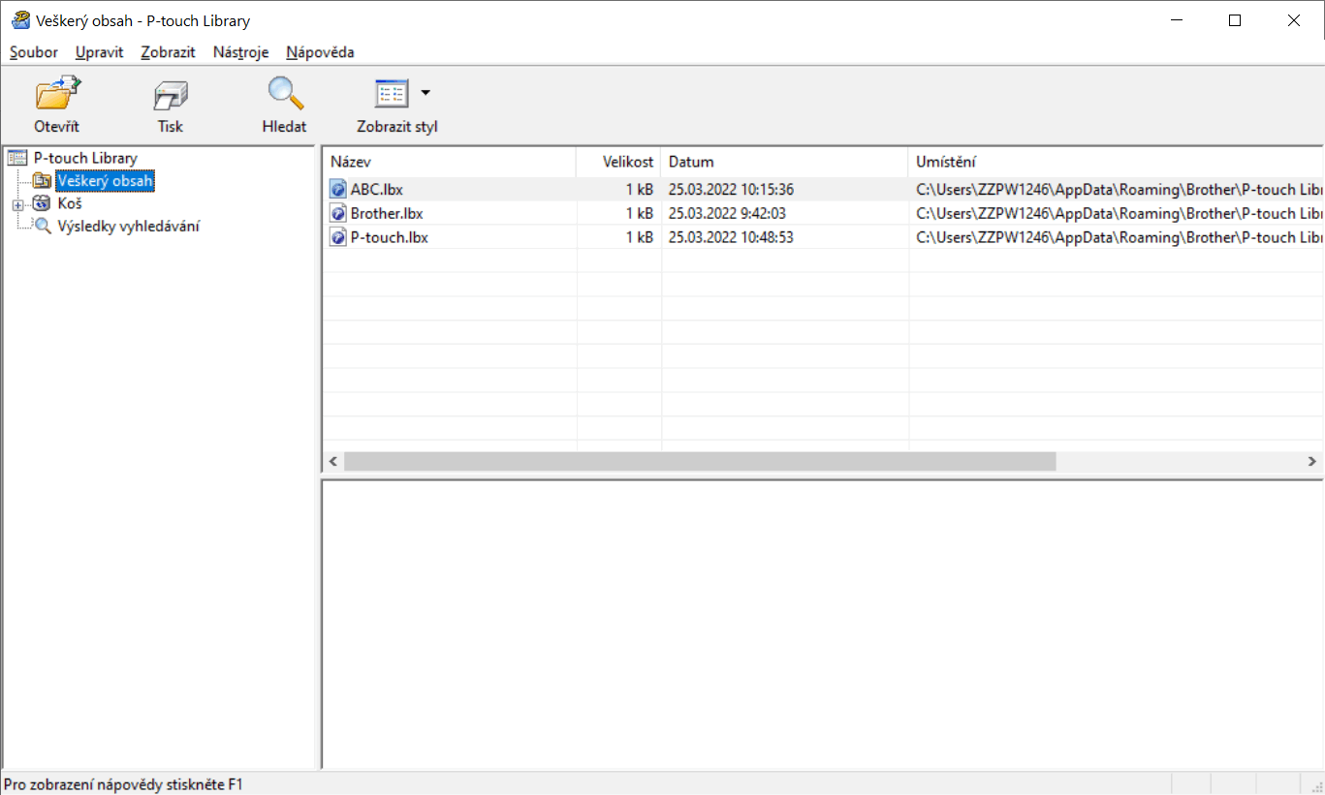Screen dimensions: 1325x795
Task: Sort by Datum column header
Action: [785, 162]
